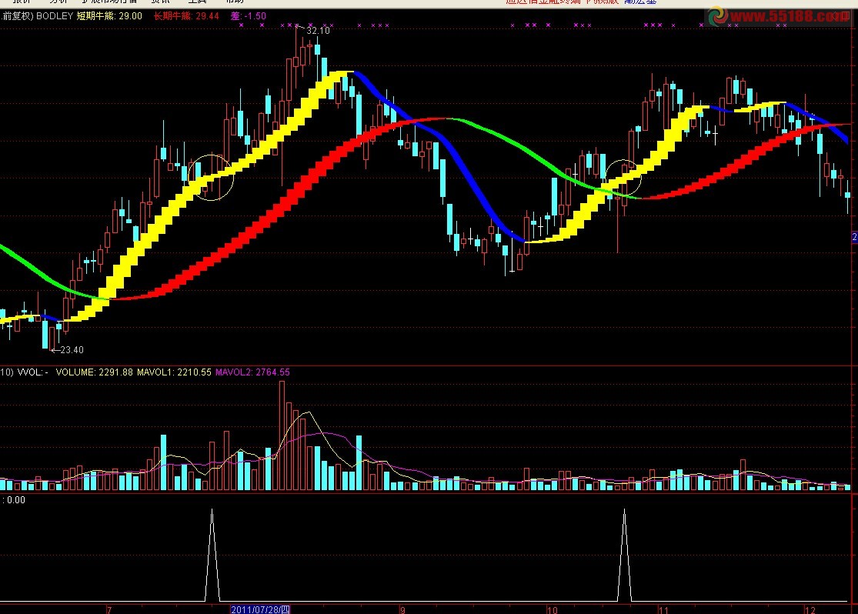This screenshot has height=614, width=858.
Task: Click the 32.10 high price label
Action: coord(318,31)
